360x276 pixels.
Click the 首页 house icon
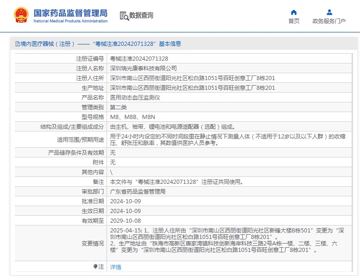[x=294, y=12]
